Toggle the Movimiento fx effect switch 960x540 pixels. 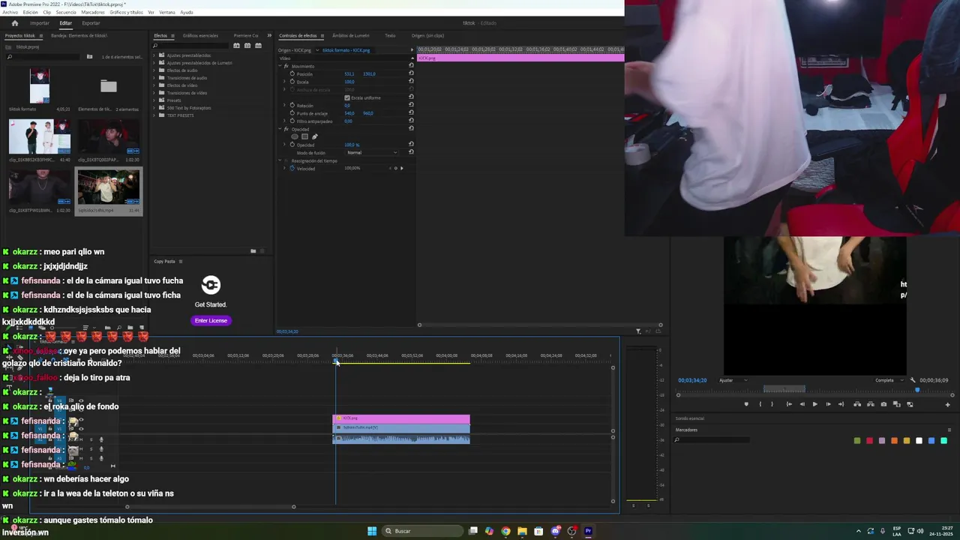[286, 66]
